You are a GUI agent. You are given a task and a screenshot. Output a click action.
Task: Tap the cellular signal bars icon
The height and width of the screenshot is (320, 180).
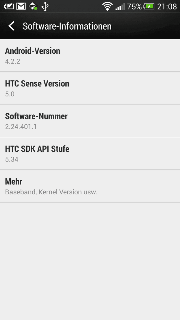(x=120, y=7)
